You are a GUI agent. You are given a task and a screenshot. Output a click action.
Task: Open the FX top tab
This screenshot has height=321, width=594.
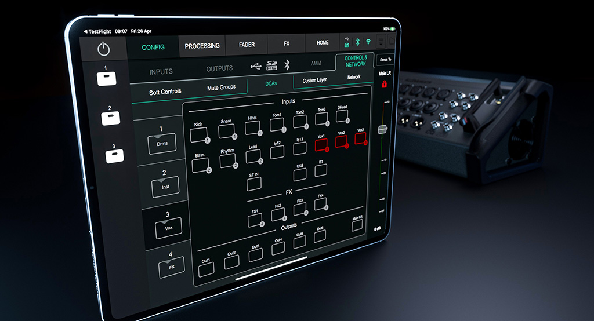point(287,43)
